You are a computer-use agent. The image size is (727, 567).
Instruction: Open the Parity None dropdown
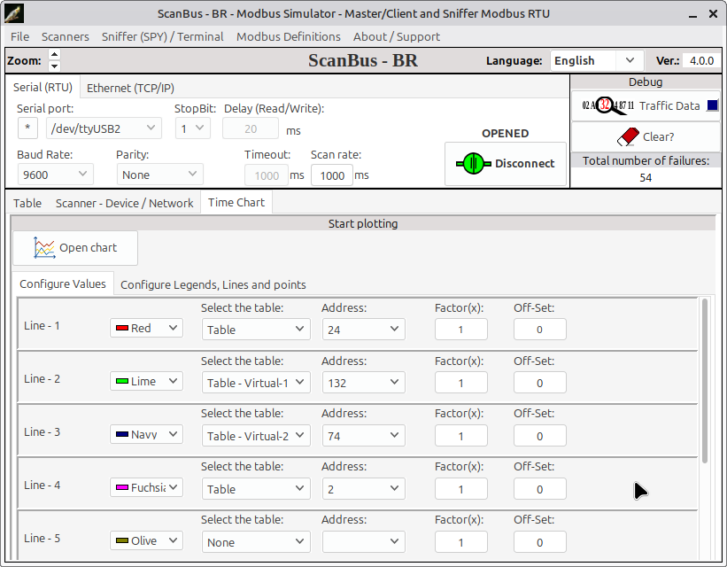[160, 175]
